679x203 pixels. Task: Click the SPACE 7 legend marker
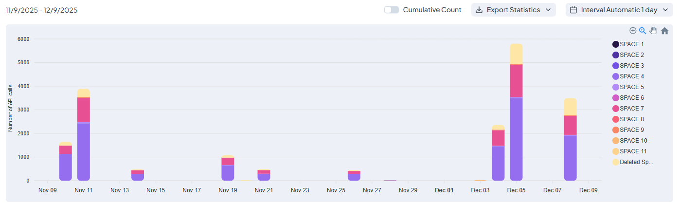[616, 109]
